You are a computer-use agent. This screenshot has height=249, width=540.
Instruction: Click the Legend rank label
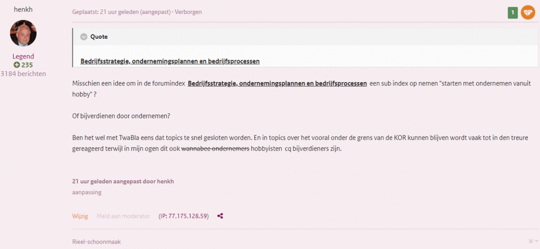pos(23,57)
